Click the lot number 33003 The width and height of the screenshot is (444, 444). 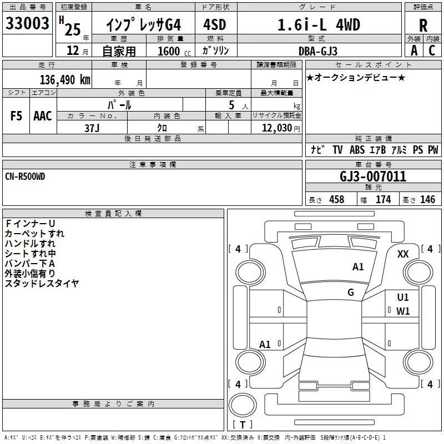click(x=28, y=23)
